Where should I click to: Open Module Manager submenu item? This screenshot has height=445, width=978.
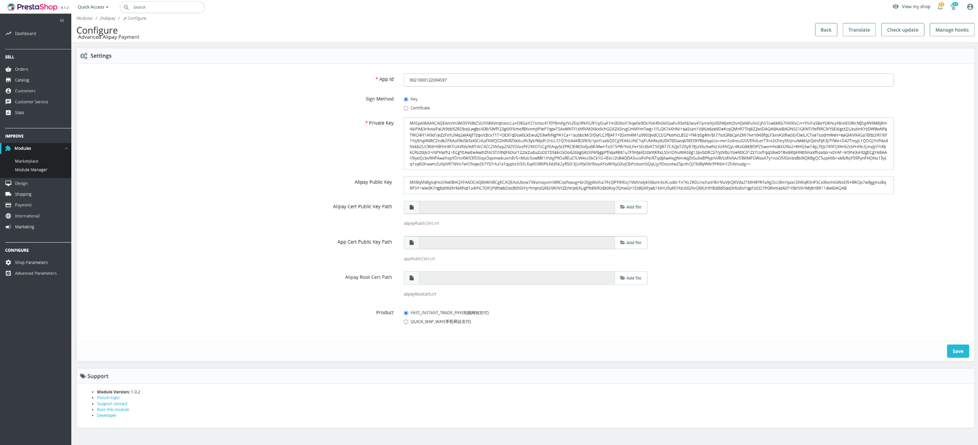click(31, 170)
